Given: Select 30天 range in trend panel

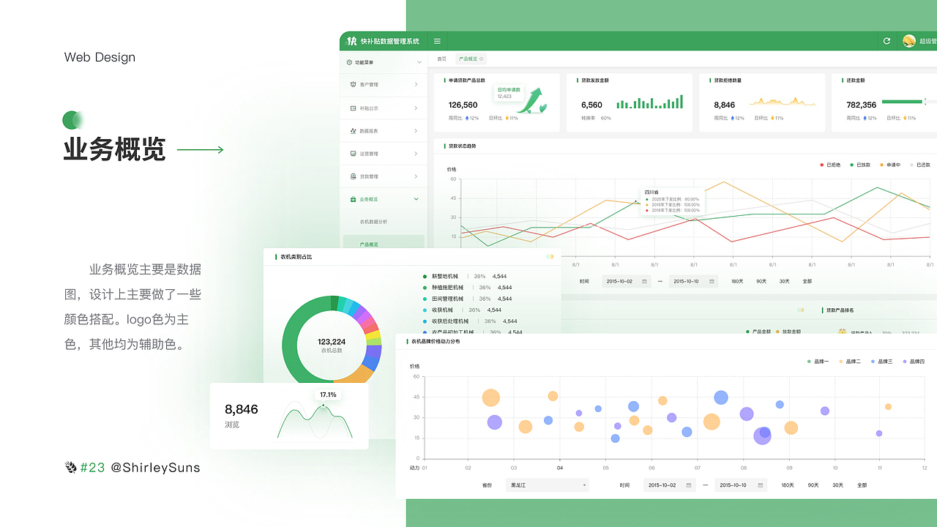Looking at the screenshot, I should (784, 281).
